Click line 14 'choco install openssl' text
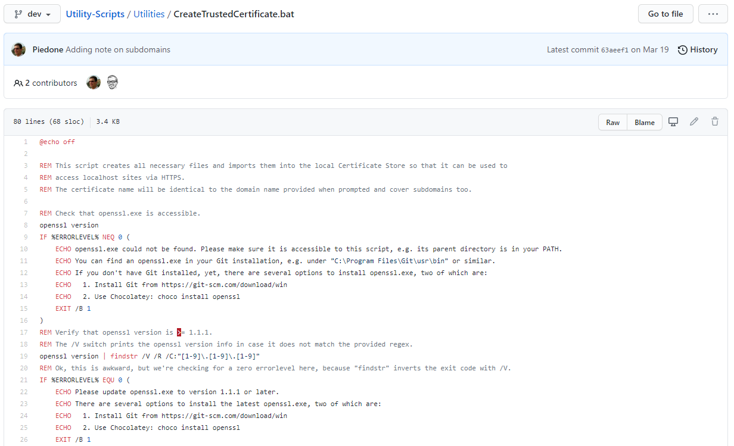Viewport: 734px width, 446px height. pyautogui.click(x=199, y=297)
